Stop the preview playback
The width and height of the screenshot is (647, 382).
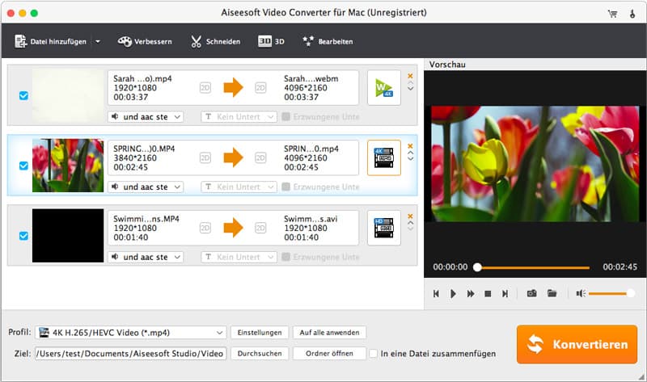(x=488, y=293)
